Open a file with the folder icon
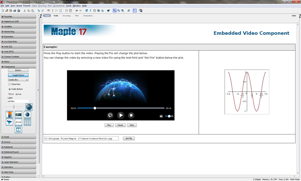 pos(7,10)
